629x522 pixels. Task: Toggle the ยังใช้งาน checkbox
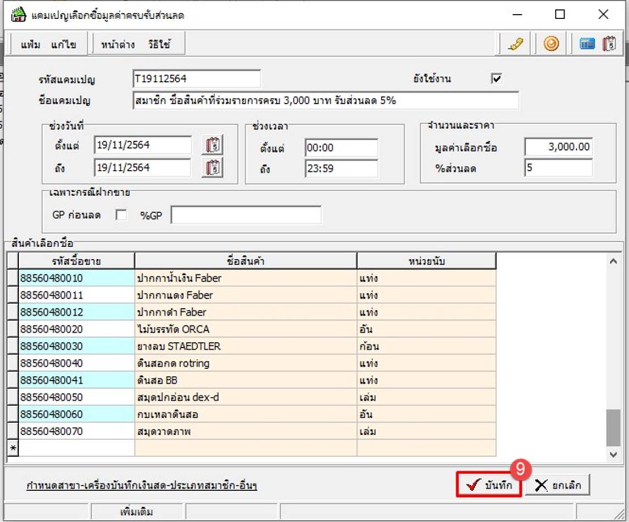coord(497,79)
